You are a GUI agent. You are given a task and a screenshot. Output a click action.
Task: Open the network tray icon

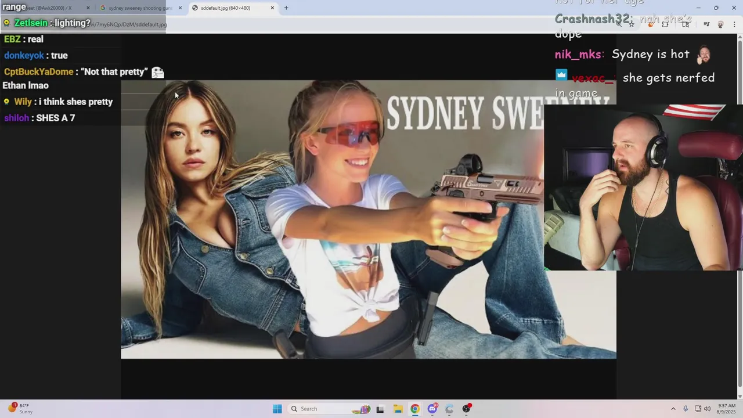point(698,409)
